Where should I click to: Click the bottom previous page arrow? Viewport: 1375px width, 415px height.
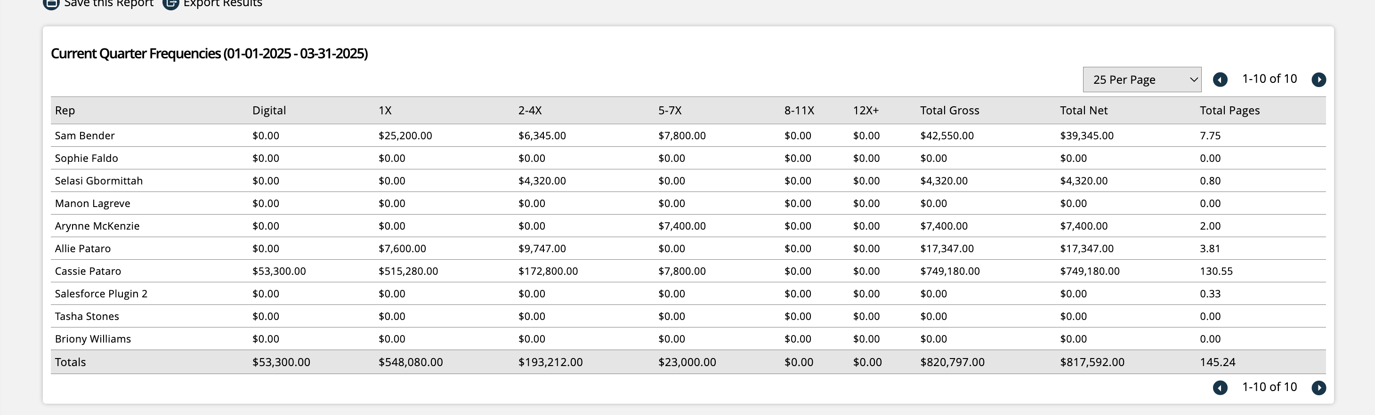(1220, 388)
